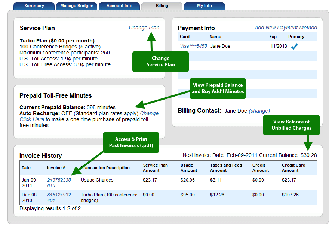Click the green Change Service Plan callout
Viewport: 335px width, 227px height.
(x=160, y=62)
